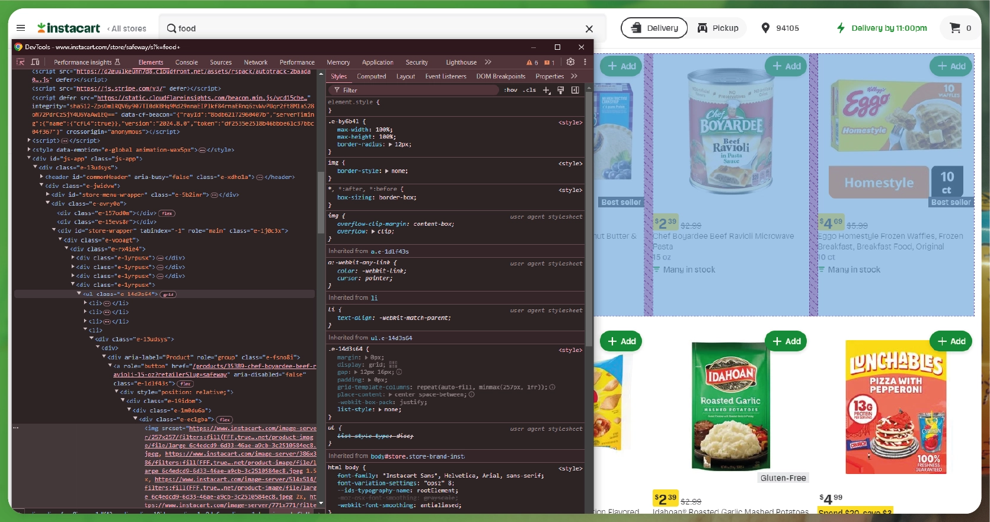Show more Styles sidebar tabs chevron

574,76
